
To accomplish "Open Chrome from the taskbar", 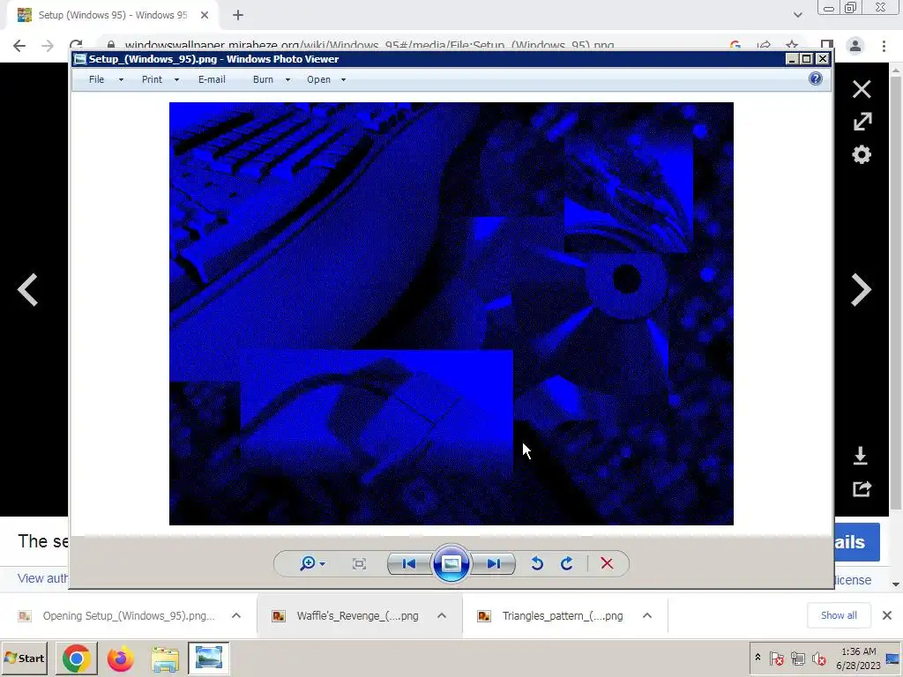I will [77, 658].
